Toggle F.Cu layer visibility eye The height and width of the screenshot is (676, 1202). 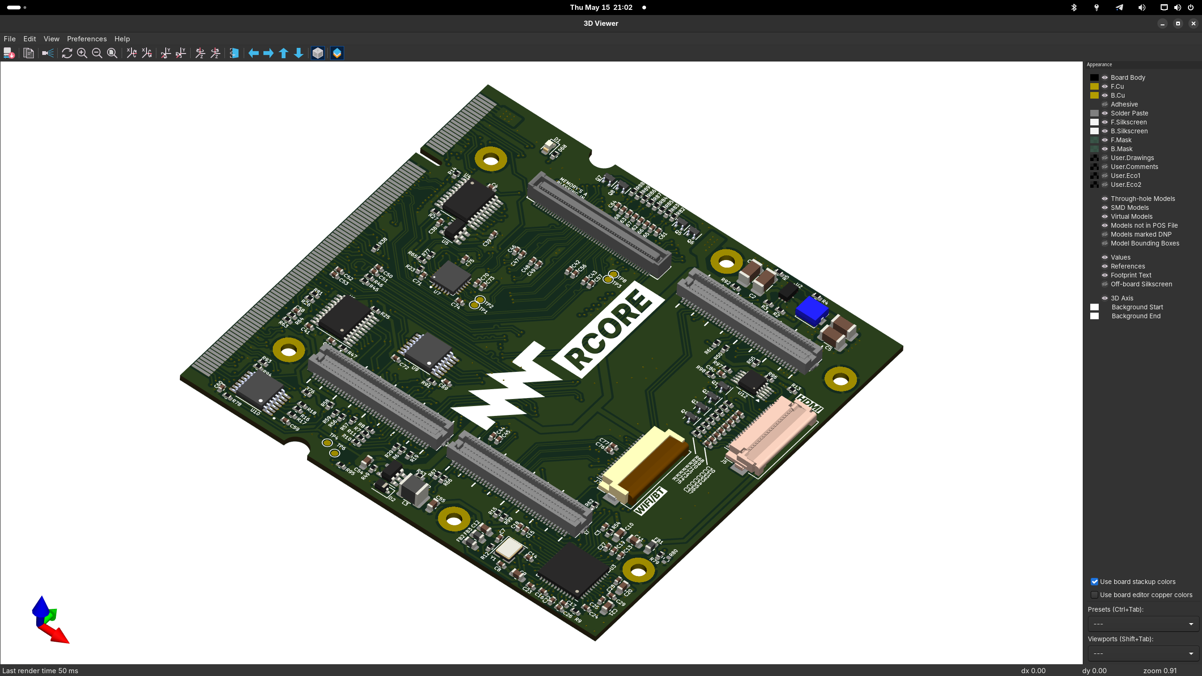tap(1105, 86)
